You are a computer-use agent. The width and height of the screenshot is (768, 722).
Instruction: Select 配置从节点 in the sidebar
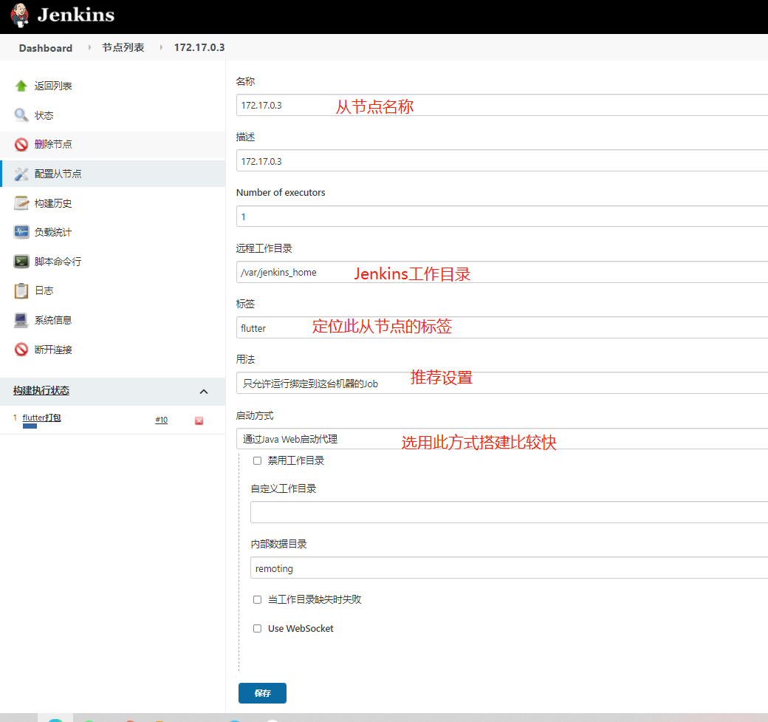coord(58,174)
